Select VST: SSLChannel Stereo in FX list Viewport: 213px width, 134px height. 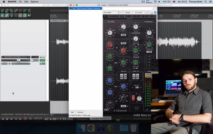86,8
